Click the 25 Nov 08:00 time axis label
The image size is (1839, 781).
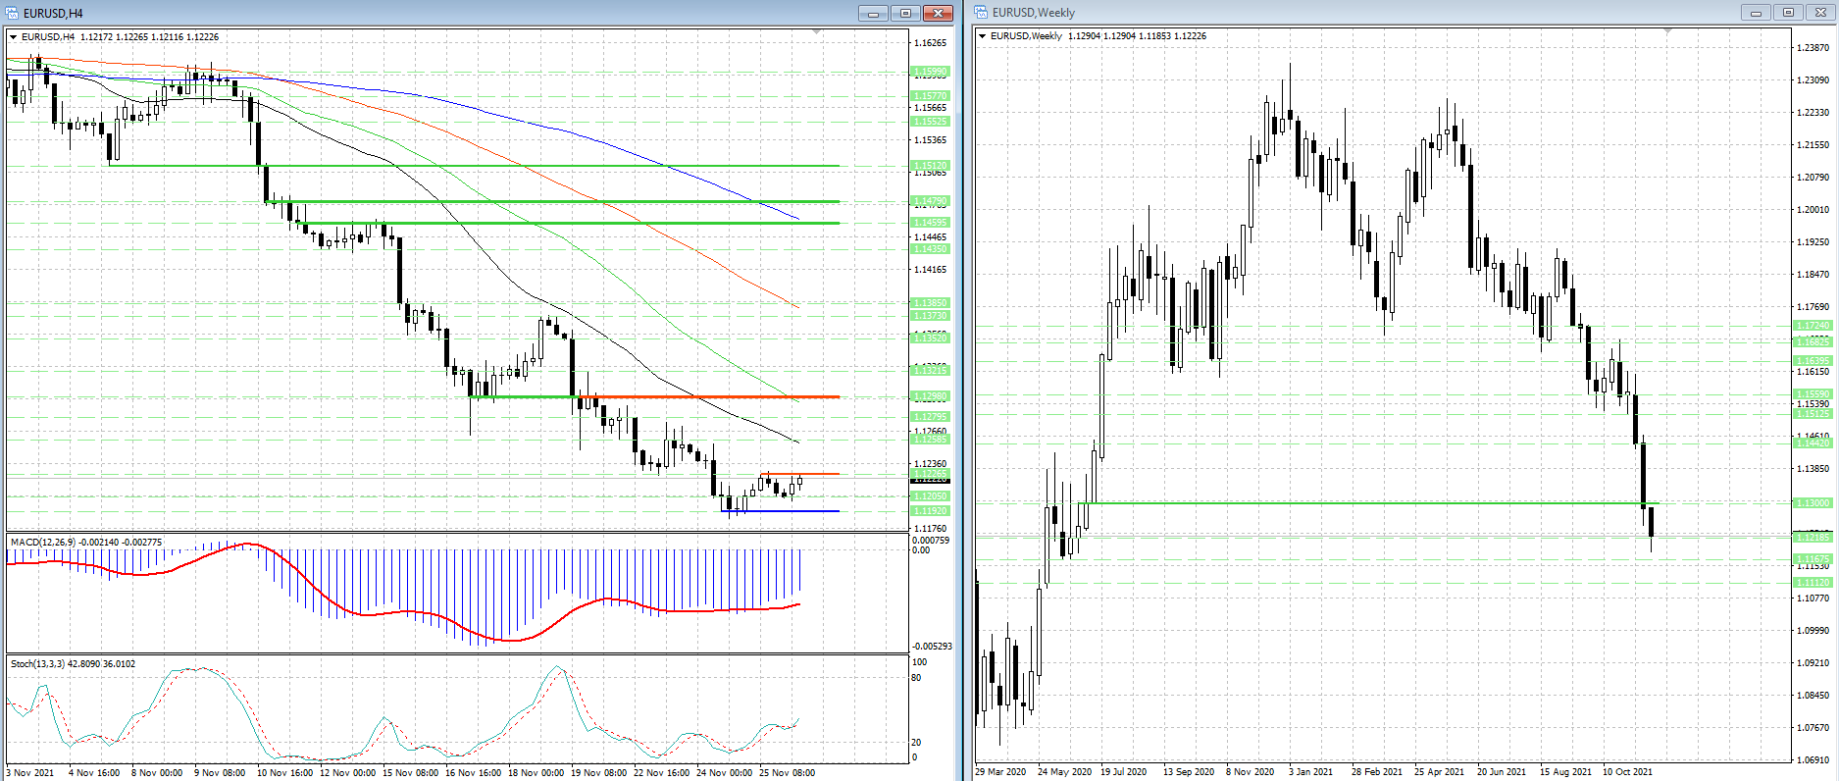788,772
